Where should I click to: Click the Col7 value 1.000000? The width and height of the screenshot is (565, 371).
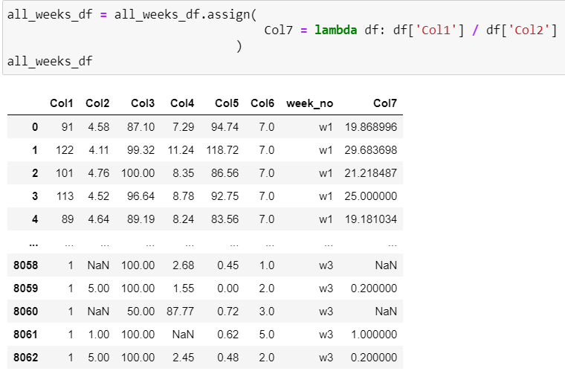(x=374, y=335)
